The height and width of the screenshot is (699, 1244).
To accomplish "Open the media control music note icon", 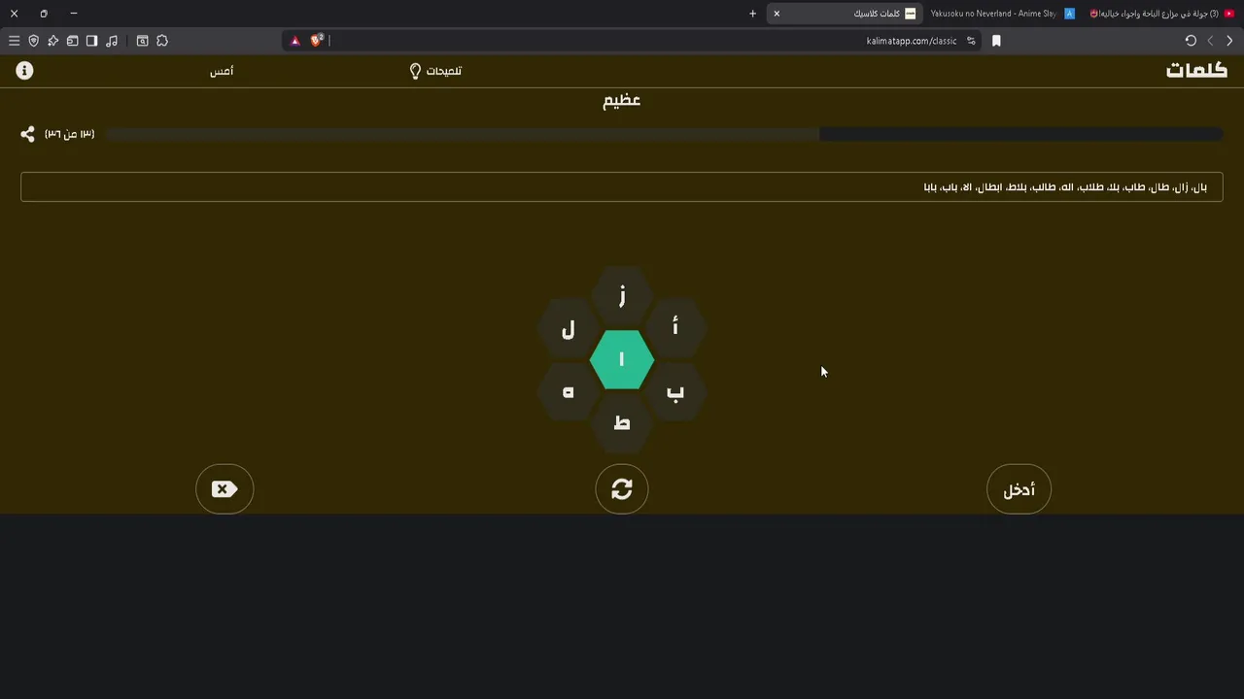I will 112,41.
